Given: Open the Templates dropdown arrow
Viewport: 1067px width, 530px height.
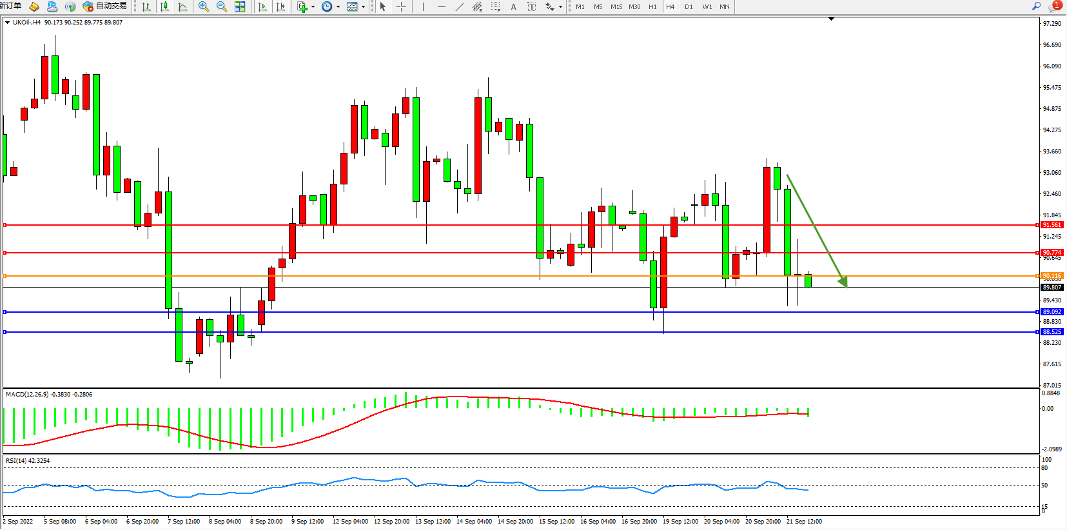Looking at the screenshot, I should click(363, 7).
